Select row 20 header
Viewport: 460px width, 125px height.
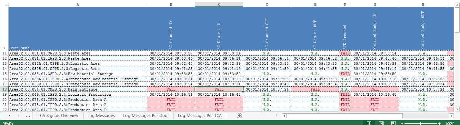[4, 100]
